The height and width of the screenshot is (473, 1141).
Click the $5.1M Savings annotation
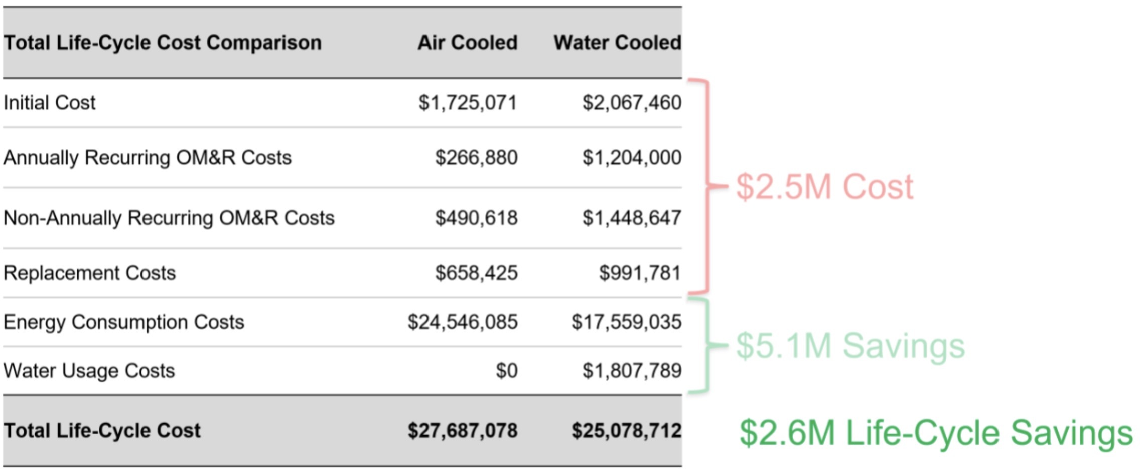click(x=850, y=346)
